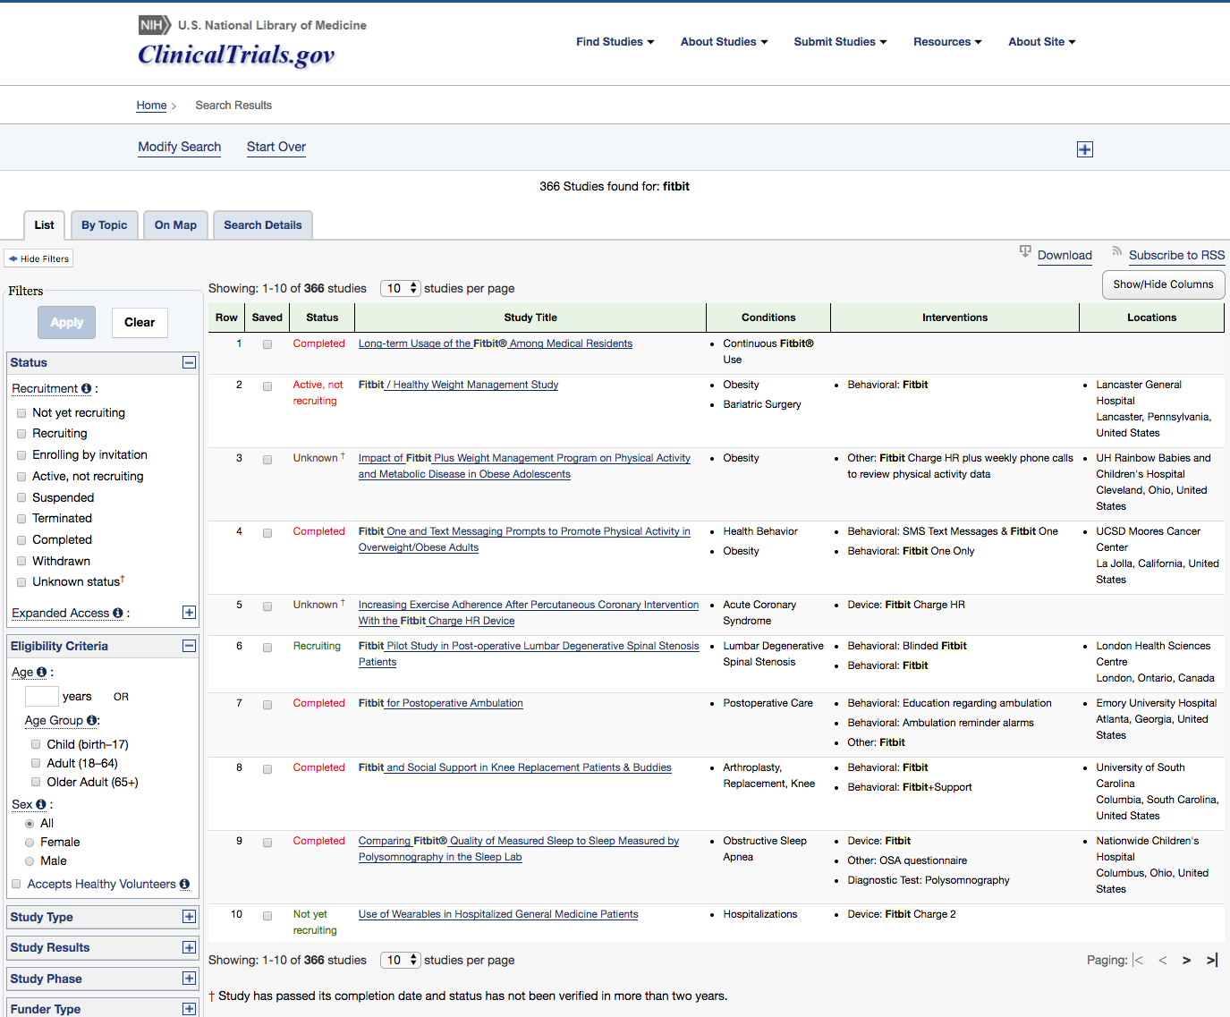Click the Download icon
1230x1017 pixels.
click(1025, 252)
